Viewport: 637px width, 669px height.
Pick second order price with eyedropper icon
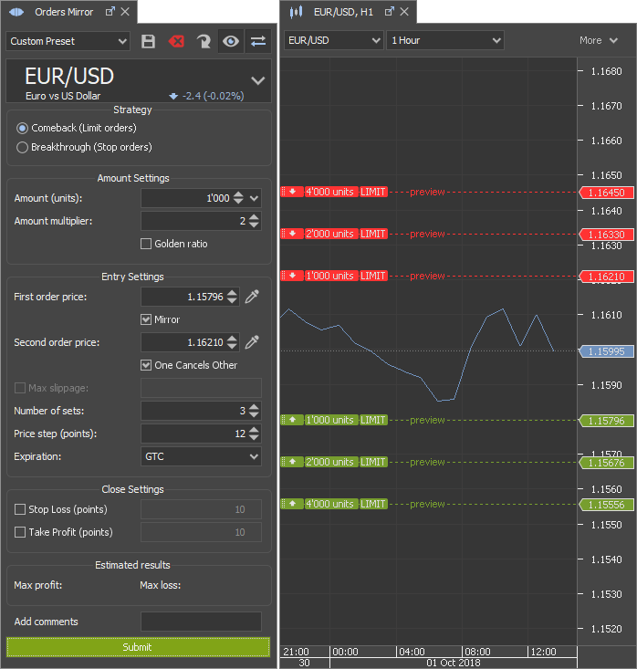[x=252, y=342]
